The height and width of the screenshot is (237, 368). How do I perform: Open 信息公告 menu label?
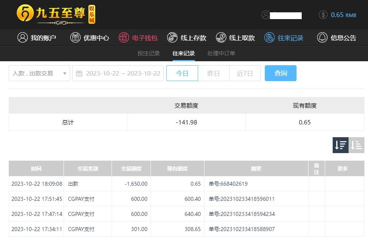(343, 38)
